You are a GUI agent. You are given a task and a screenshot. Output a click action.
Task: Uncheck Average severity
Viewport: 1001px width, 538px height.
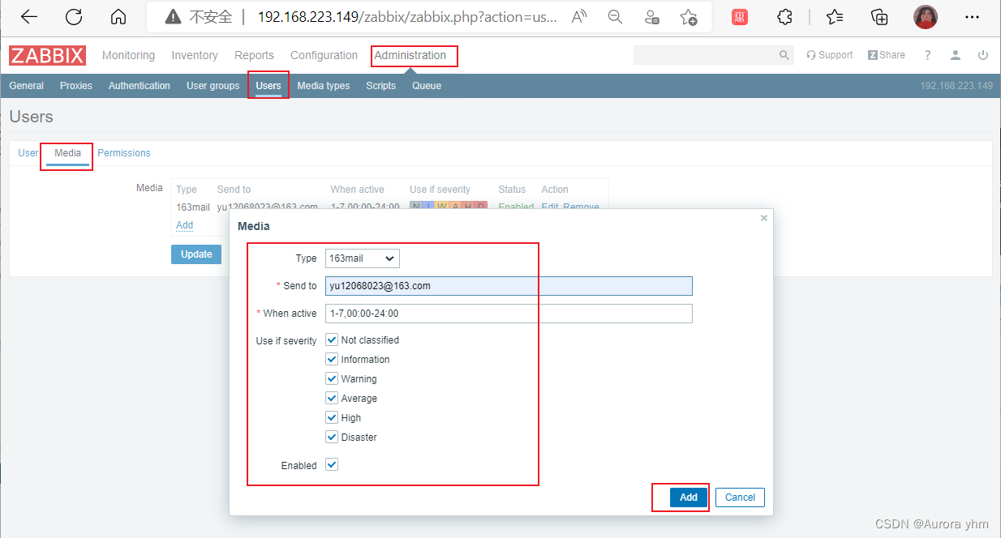pos(332,398)
